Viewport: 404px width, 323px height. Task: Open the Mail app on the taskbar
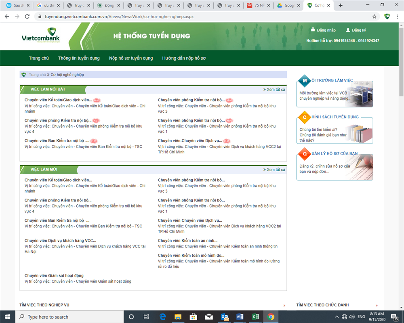click(209, 317)
